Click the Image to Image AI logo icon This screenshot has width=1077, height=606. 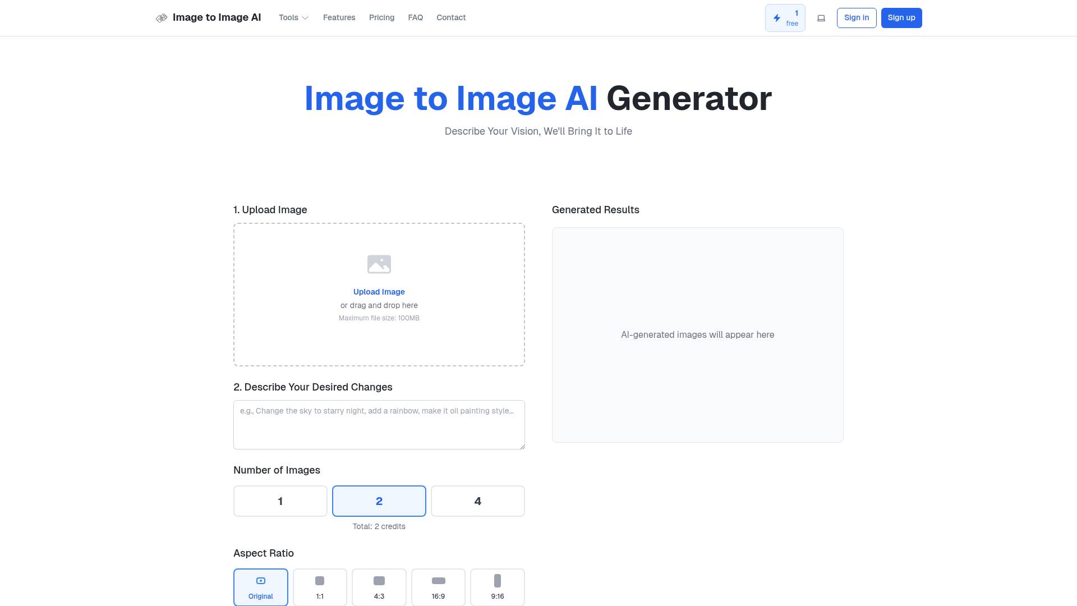point(162,18)
